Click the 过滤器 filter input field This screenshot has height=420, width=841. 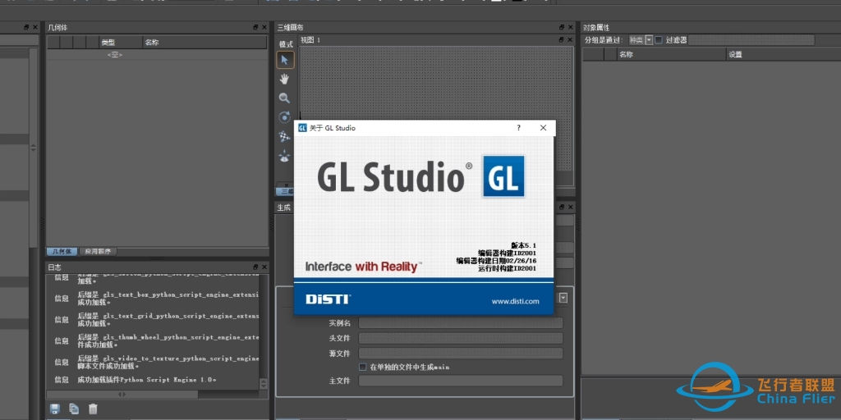751,40
